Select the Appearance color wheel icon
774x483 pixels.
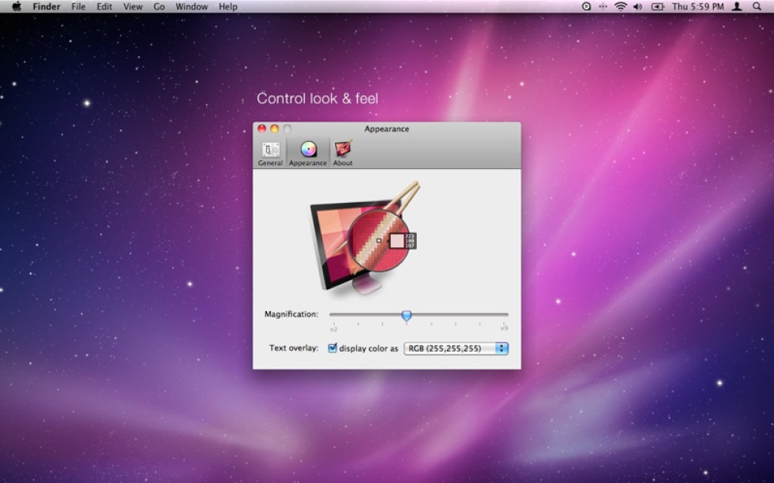pyautogui.click(x=308, y=152)
